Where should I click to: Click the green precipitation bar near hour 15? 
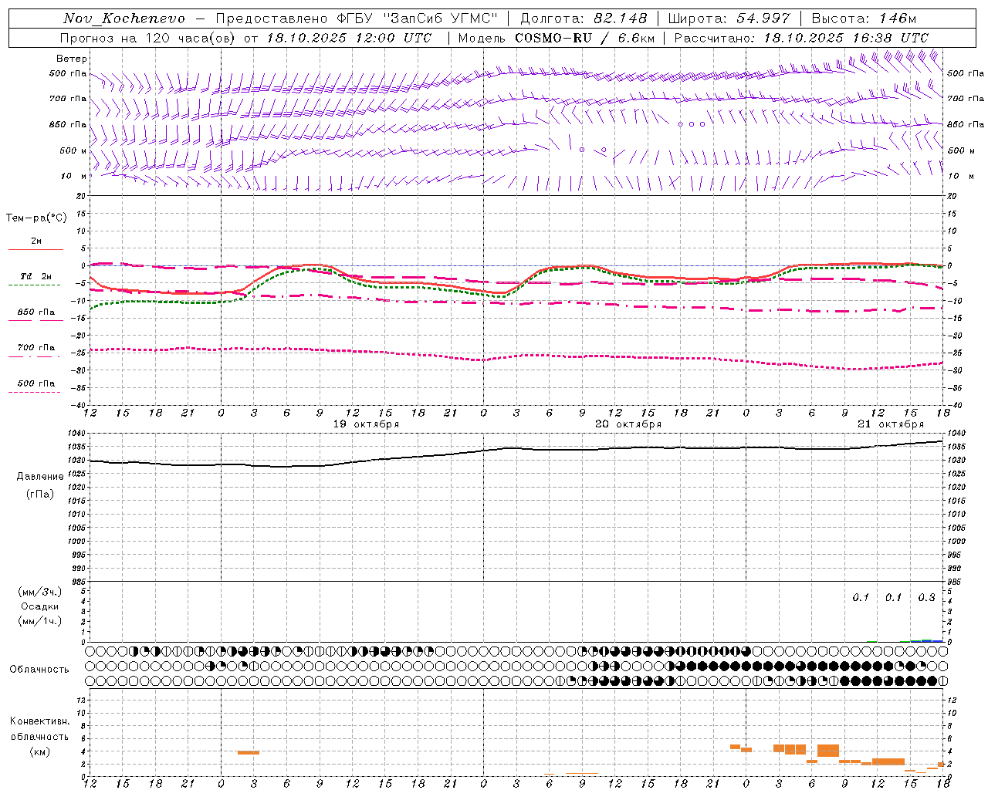[916, 640]
